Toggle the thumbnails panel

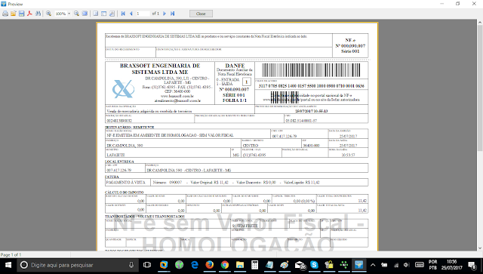pos(104,14)
